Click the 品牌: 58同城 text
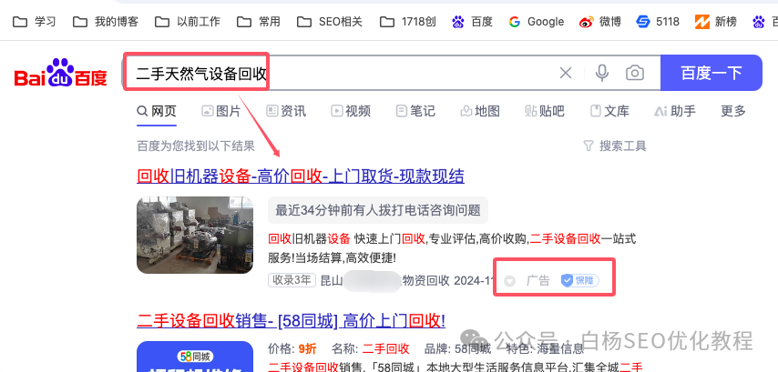This screenshot has height=372, width=778. [x=458, y=348]
